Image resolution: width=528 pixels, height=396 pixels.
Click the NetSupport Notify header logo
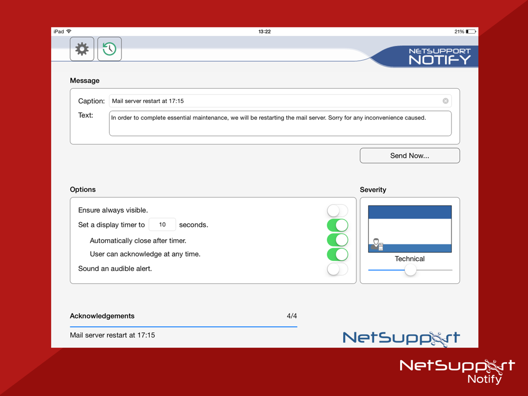(440, 56)
